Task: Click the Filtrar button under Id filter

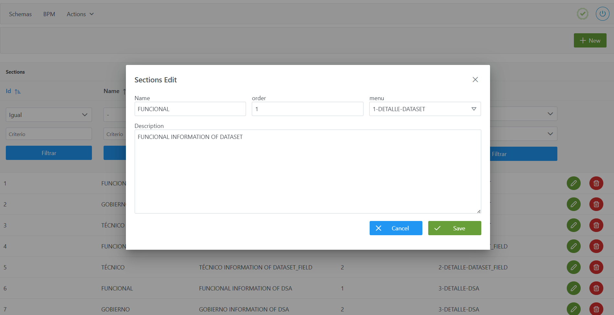Action: 49,153
